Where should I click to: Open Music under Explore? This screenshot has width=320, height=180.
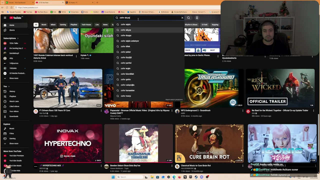coord(14,129)
